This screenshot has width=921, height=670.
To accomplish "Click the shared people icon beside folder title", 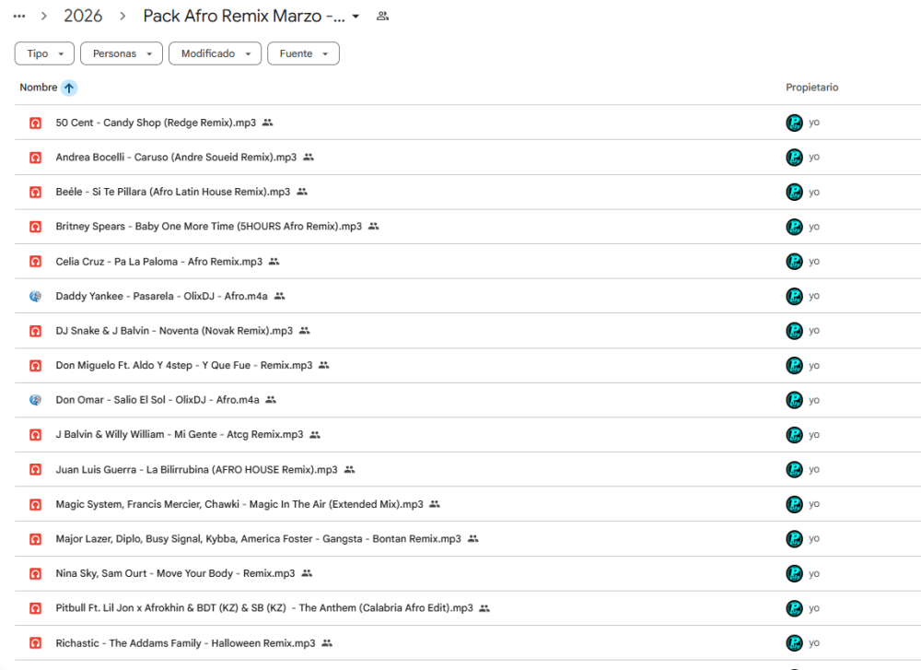I will coord(382,16).
